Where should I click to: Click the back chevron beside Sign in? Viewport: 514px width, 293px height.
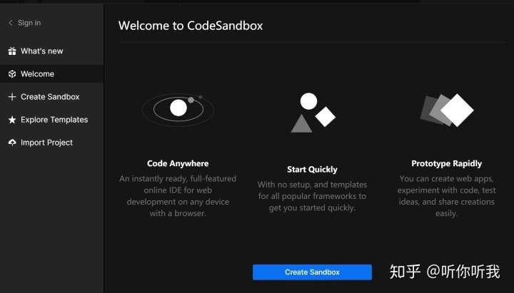[11, 23]
